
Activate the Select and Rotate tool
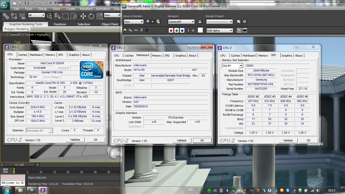(91, 16)
